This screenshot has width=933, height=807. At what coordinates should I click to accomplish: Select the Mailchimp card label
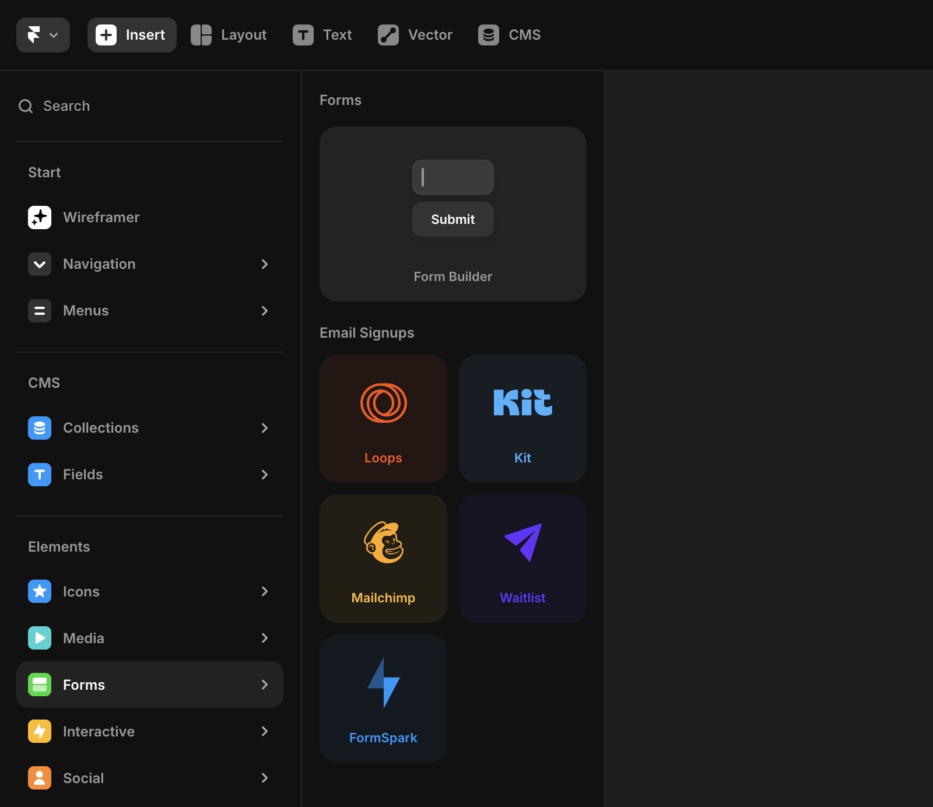pos(383,598)
